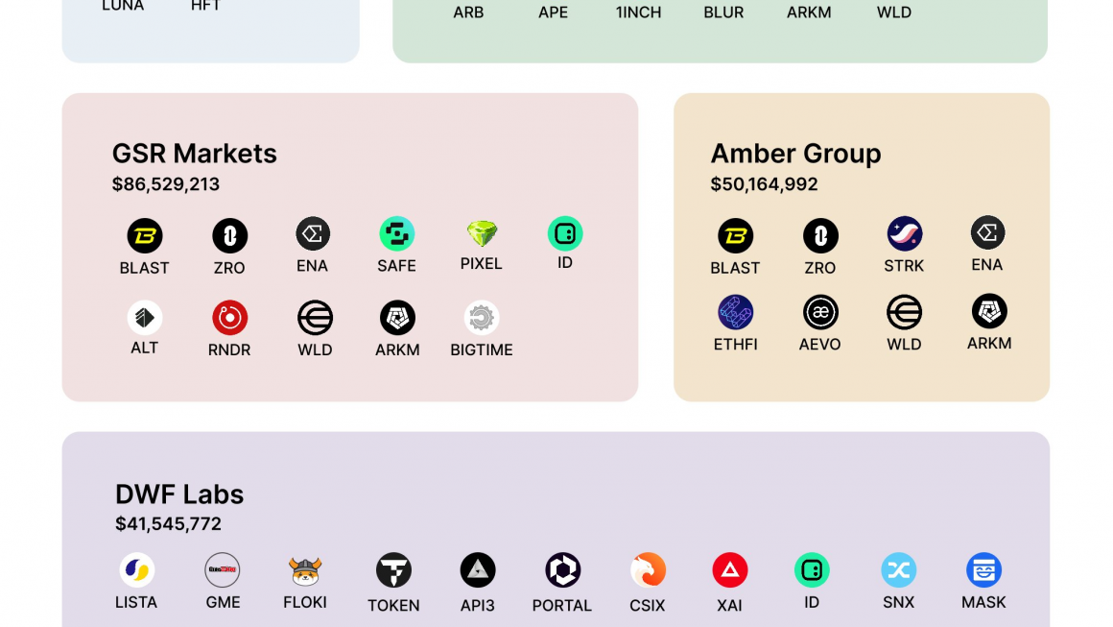Select the PIXEL gem icon
The height and width of the screenshot is (627, 1113).
[x=482, y=233]
